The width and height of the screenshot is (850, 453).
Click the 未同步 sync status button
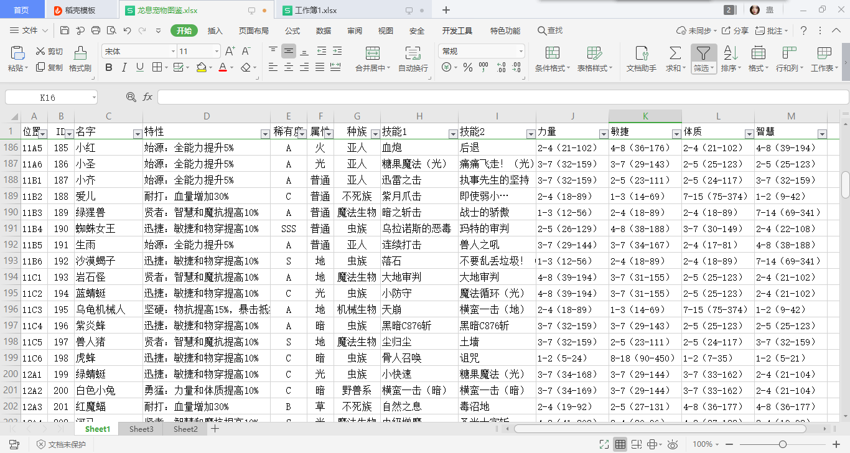tap(696, 30)
